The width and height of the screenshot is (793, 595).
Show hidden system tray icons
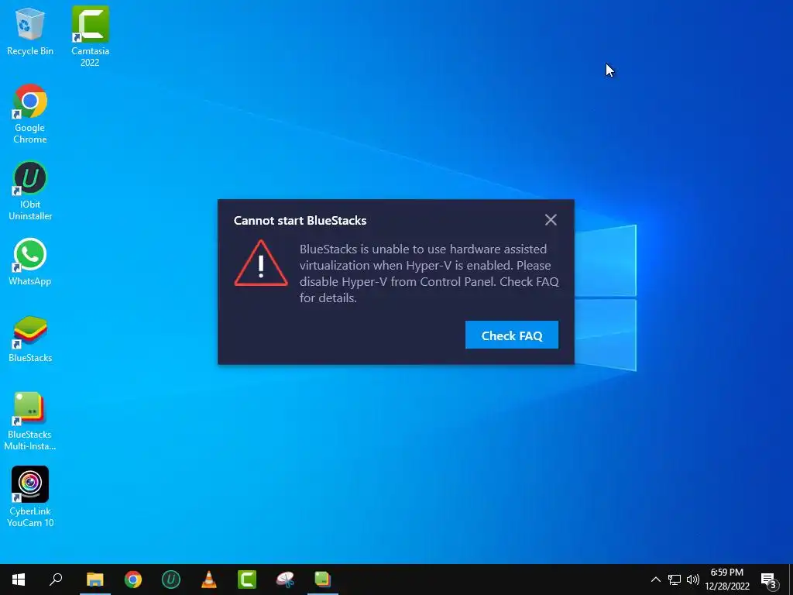655,580
